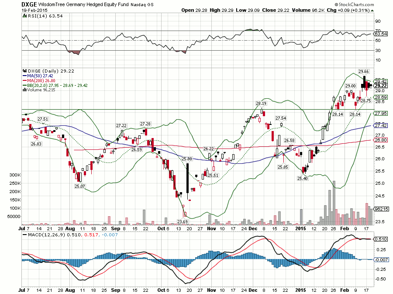Click the MA(50) 27.42 legend text
The width and height of the screenshot is (393, 294).
click(40, 76)
